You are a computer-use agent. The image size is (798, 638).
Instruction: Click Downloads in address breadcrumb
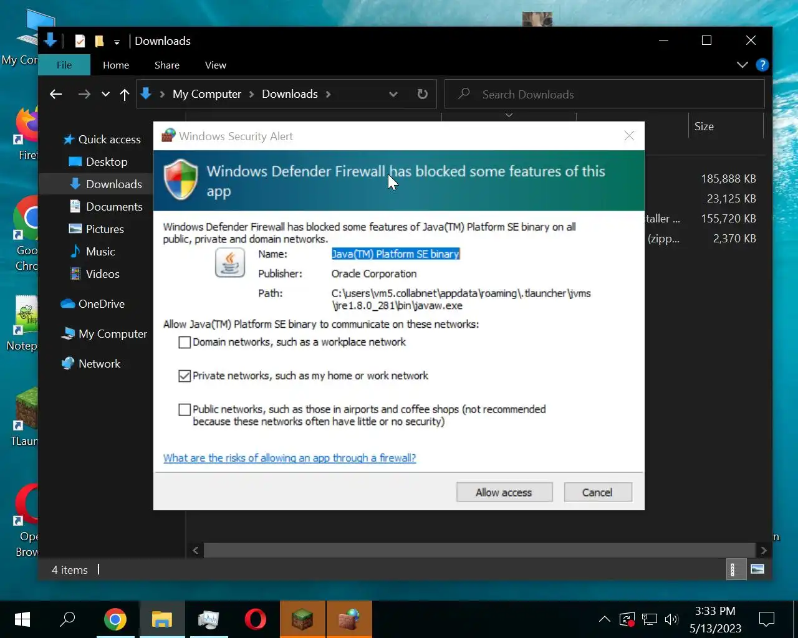[x=290, y=94]
